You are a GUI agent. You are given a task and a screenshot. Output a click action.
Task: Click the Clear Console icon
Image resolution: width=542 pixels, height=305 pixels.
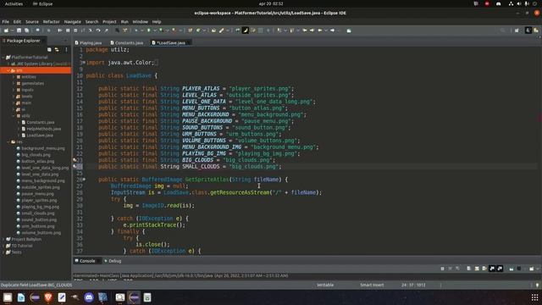pyautogui.click(x=468, y=269)
